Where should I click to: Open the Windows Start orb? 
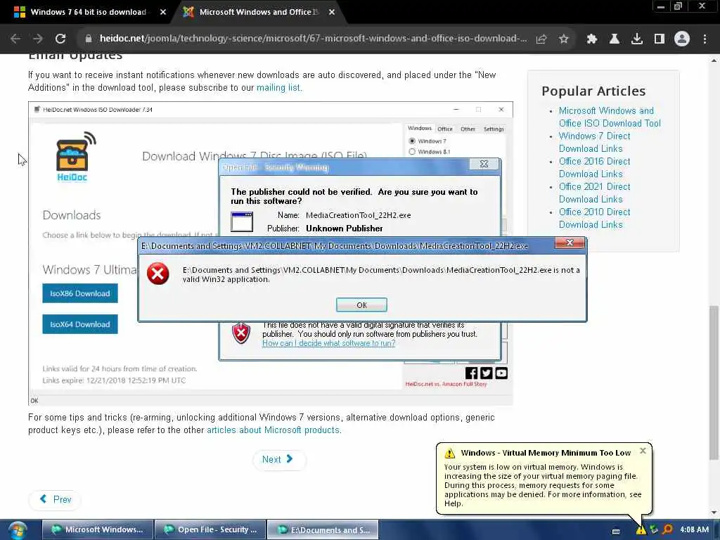pos(18,530)
